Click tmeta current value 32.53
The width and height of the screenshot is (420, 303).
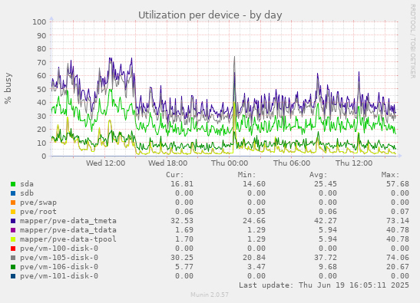[x=182, y=221]
